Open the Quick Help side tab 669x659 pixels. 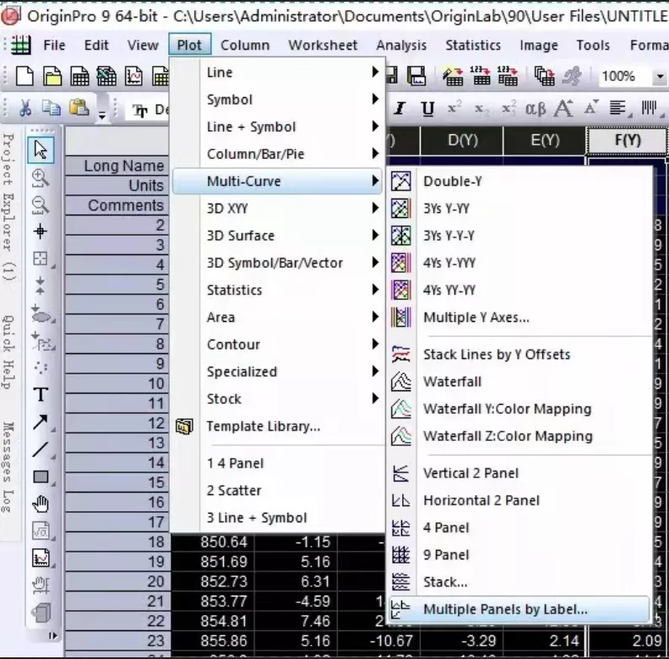[x=9, y=352]
